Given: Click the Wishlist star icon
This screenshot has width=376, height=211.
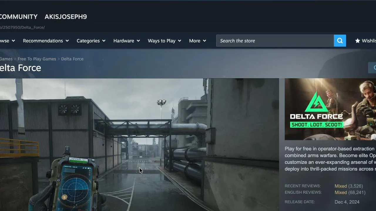Looking at the screenshot, I should point(357,41).
